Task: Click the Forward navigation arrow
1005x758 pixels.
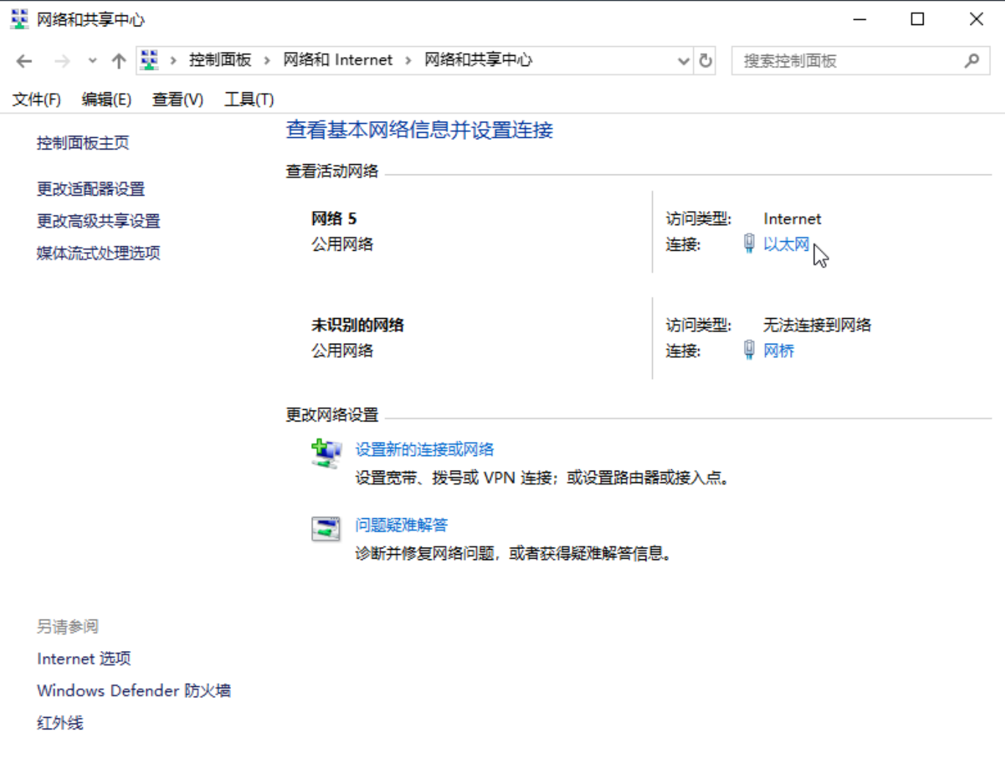Action: tap(62, 61)
